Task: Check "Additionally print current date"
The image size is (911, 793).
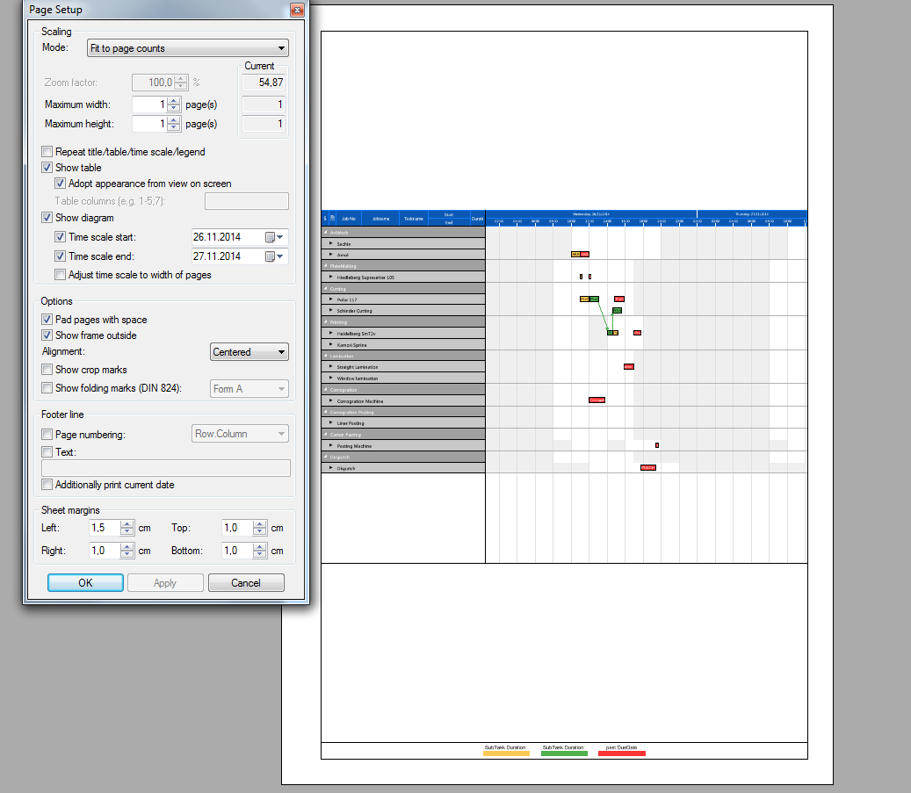Action: 47,484
